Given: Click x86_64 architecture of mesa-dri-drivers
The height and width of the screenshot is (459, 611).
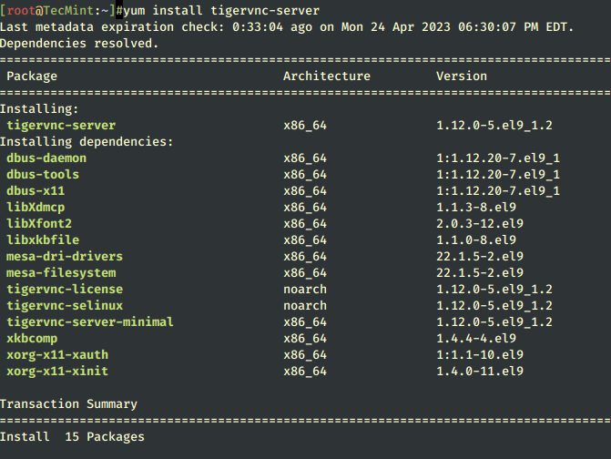Looking at the screenshot, I should click(x=305, y=257).
